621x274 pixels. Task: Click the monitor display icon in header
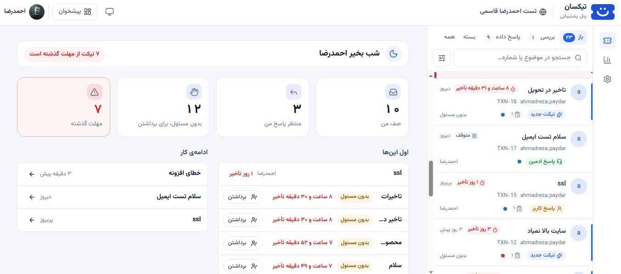[109, 11]
